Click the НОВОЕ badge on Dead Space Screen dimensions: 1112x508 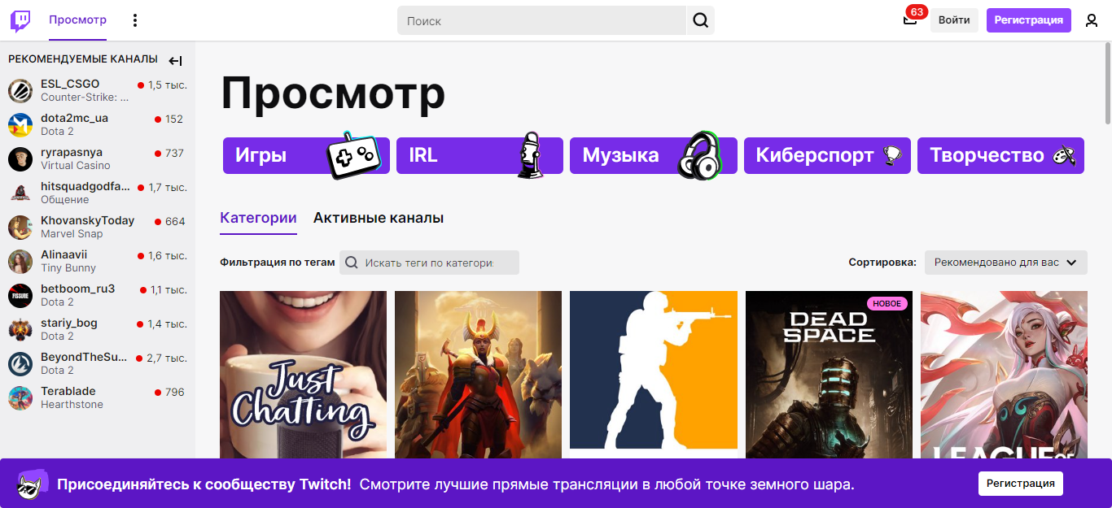(x=887, y=303)
